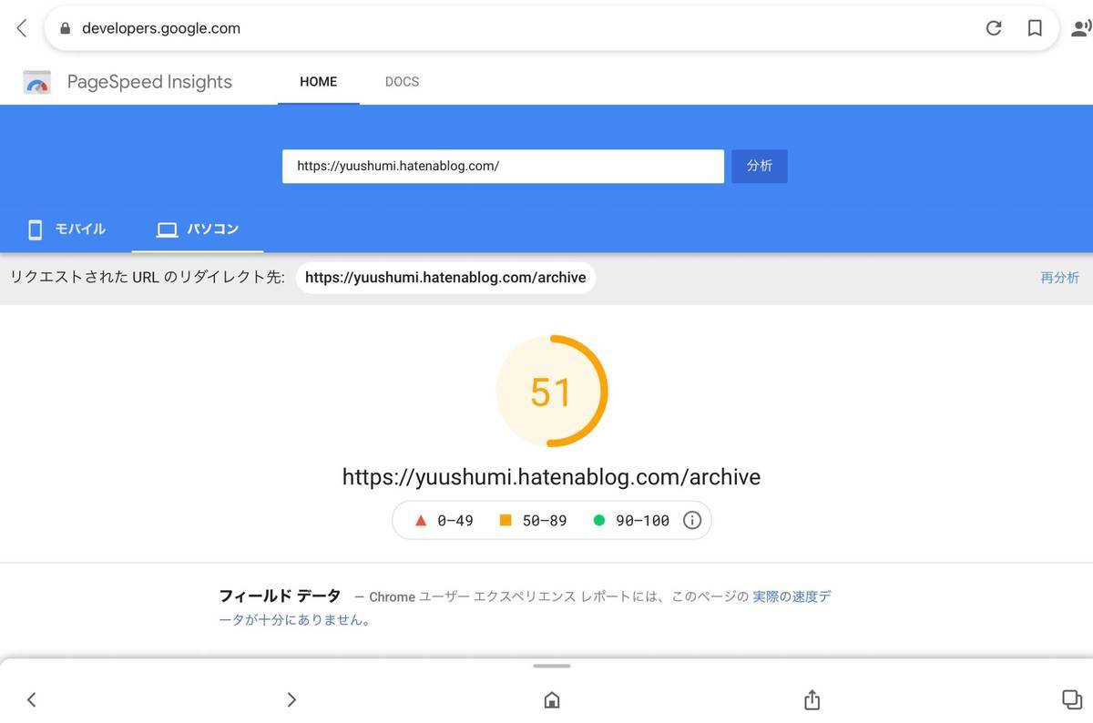The image size is (1093, 723).
Task: Click the PageSpeed Insights title text
Action: (149, 82)
